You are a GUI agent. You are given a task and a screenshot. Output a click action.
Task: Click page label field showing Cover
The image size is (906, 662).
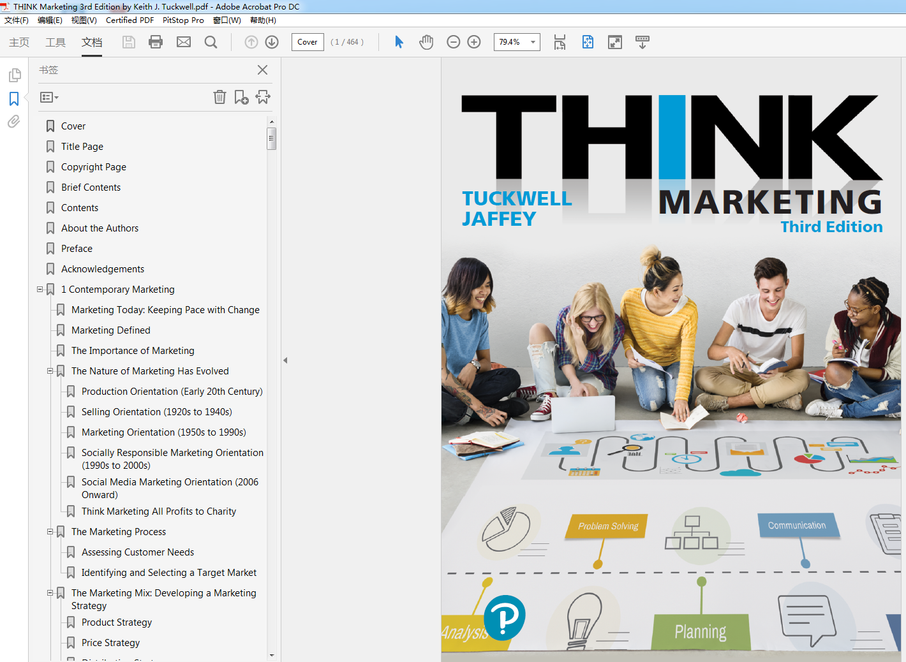[308, 42]
